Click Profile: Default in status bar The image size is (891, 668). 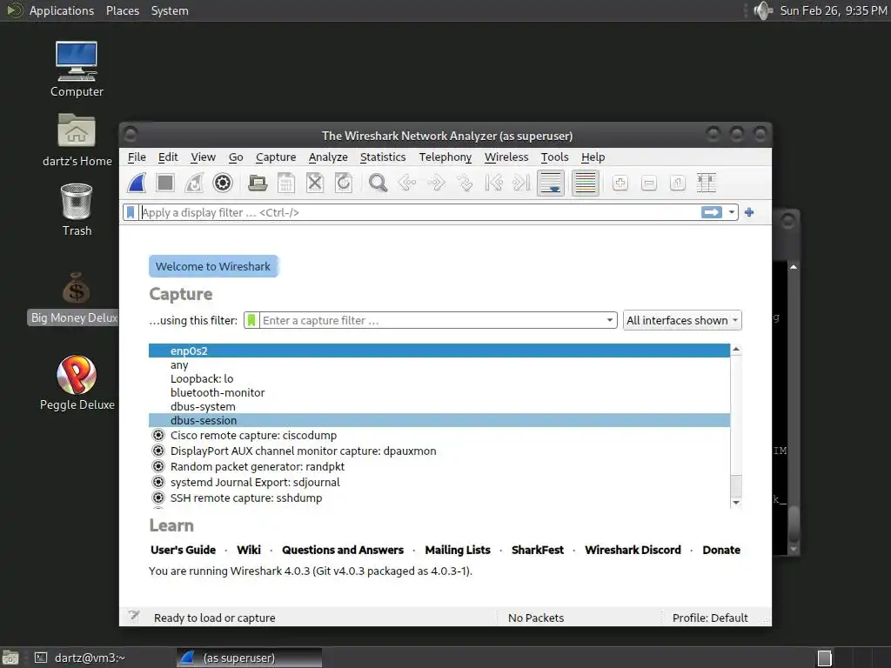coord(710,618)
